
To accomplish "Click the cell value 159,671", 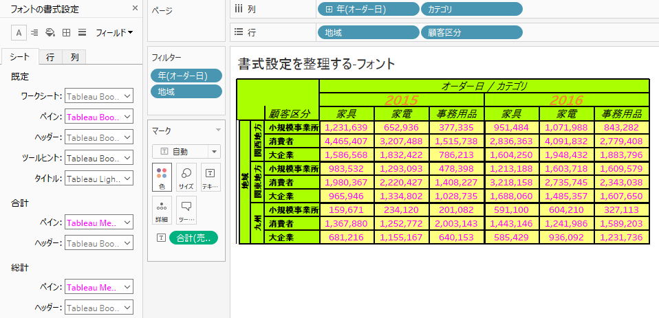I will click(347, 210).
